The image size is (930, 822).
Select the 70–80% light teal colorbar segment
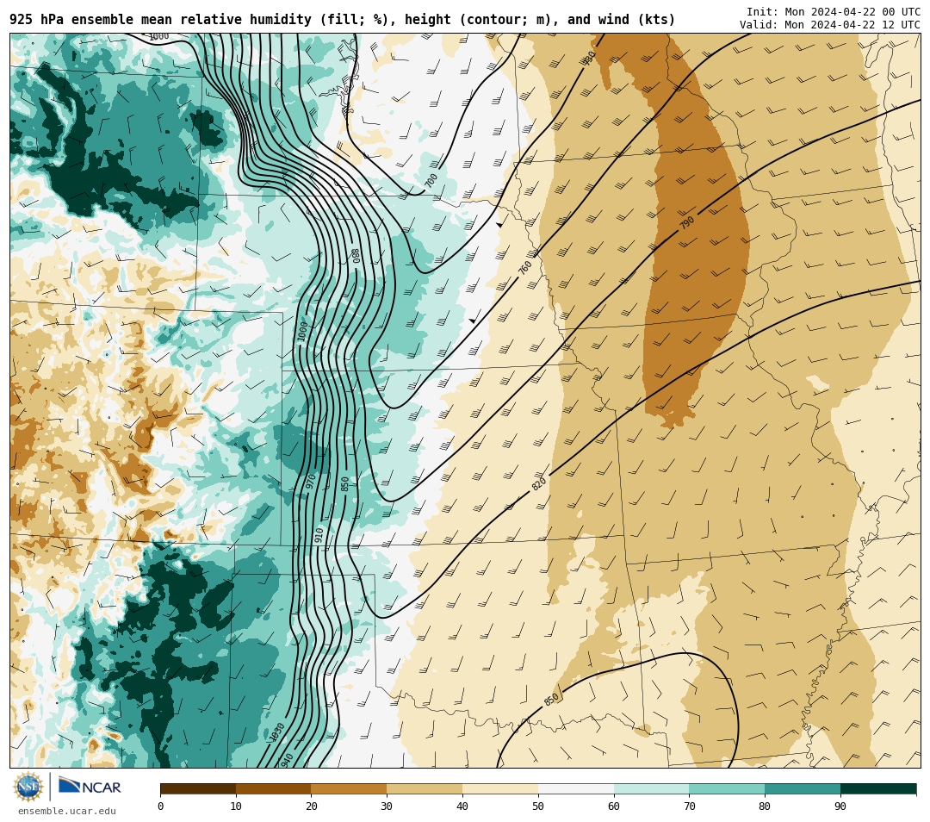(727, 788)
